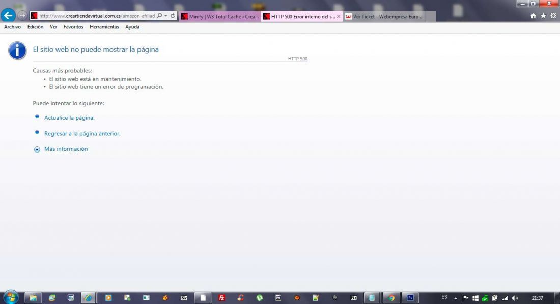This screenshot has width=560, height=304.
Task: Click 'El sitio web no puede mostrar la página' heading
Action: pos(96,50)
